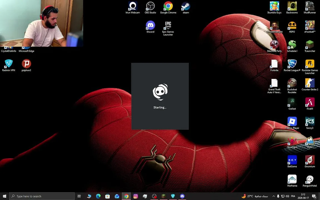The height and width of the screenshot is (200, 320).
Task: Select the Warframe desktop icon
Action: point(292,180)
